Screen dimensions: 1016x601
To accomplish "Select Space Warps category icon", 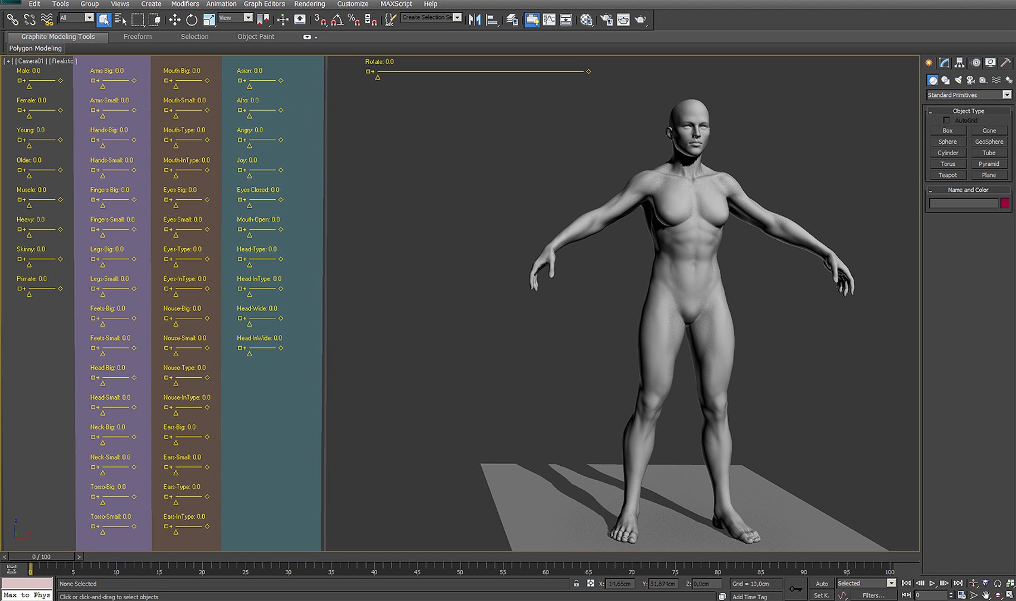I will 997,80.
